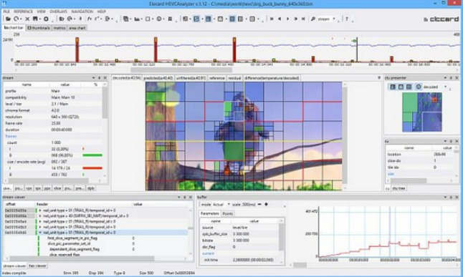Image resolution: width=463 pixels, height=277 pixels.
Task: Open the OVERLAYS menu
Action: 58,11
